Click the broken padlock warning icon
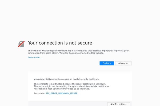Image resolution: width=160 pixels, height=106 pixels. [x=21, y=44]
